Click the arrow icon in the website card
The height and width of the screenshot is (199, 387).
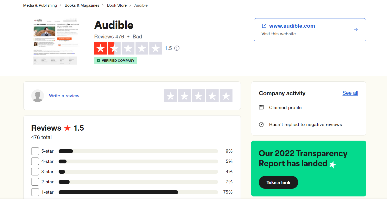click(x=356, y=30)
